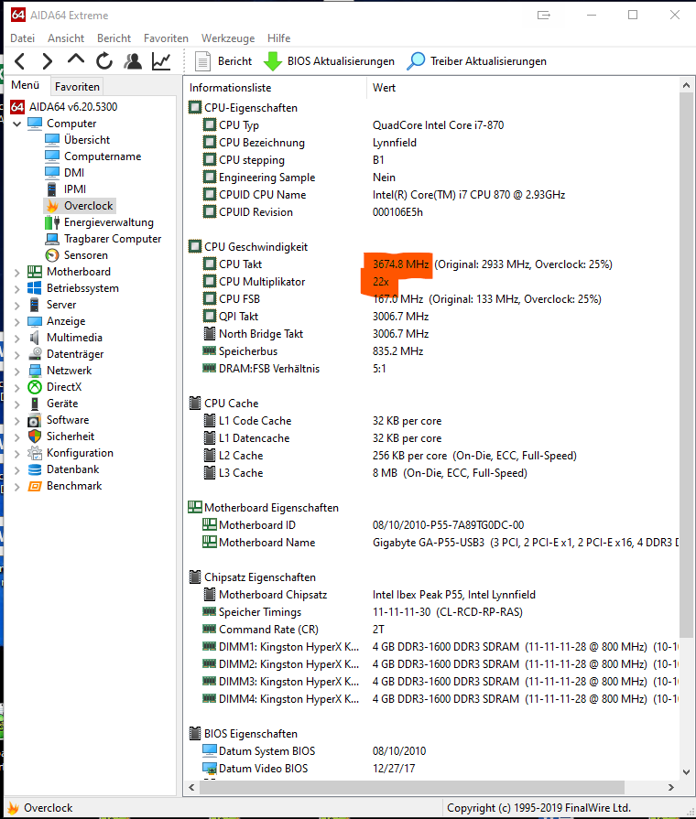Expand the Betriebssystem tree node
Screen dimensions: 696x819
pyautogui.click(x=16, y=289)
